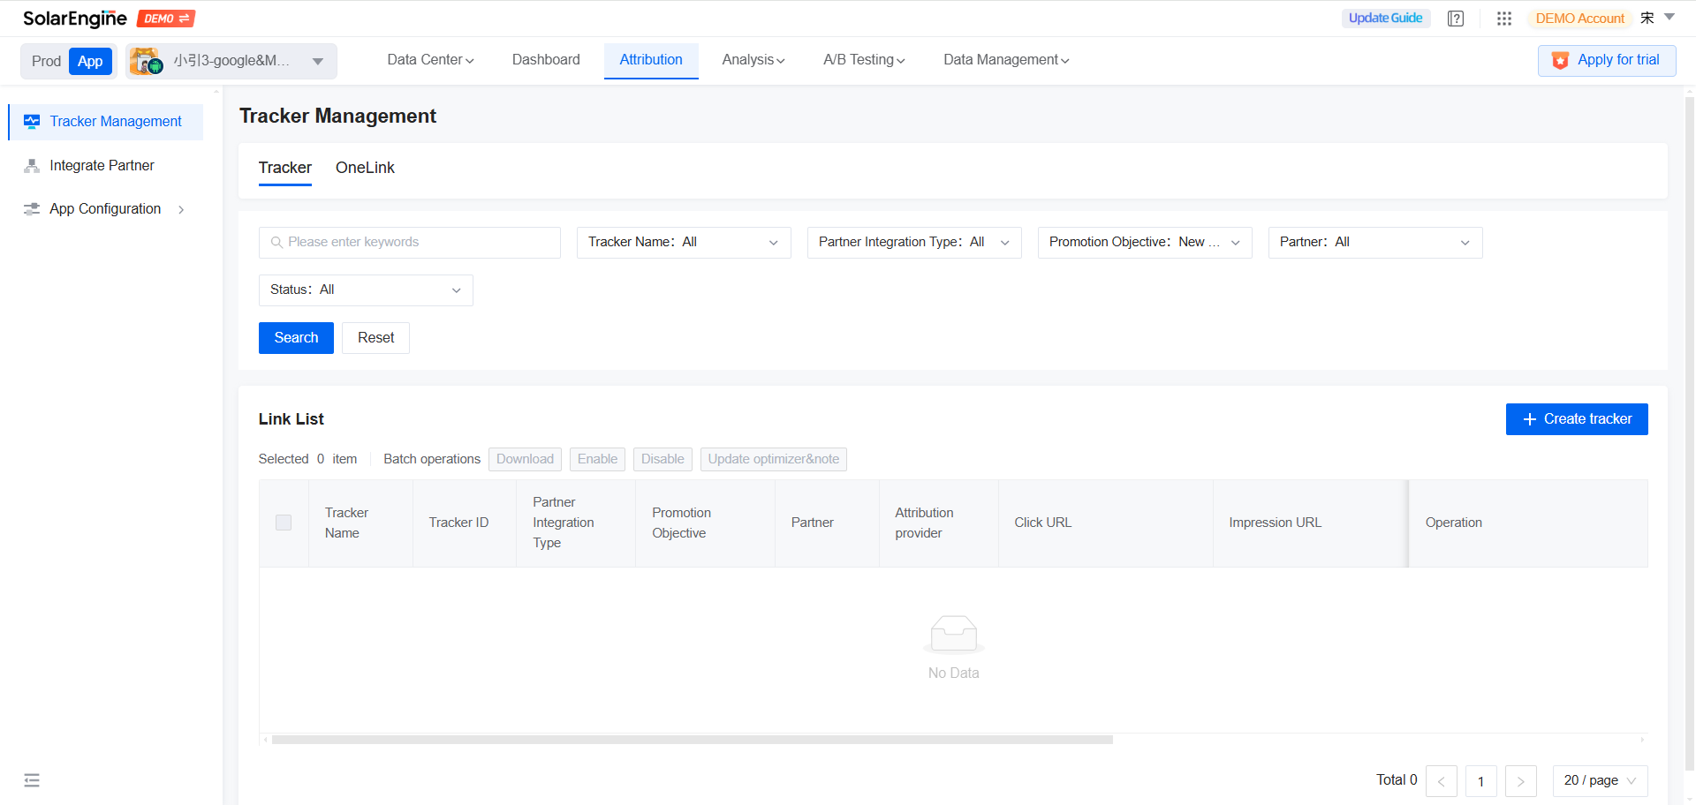1696x805 pixels.
Task: Select the Integrate Partner sidebar icon
Action: click(x=32, y=165)
